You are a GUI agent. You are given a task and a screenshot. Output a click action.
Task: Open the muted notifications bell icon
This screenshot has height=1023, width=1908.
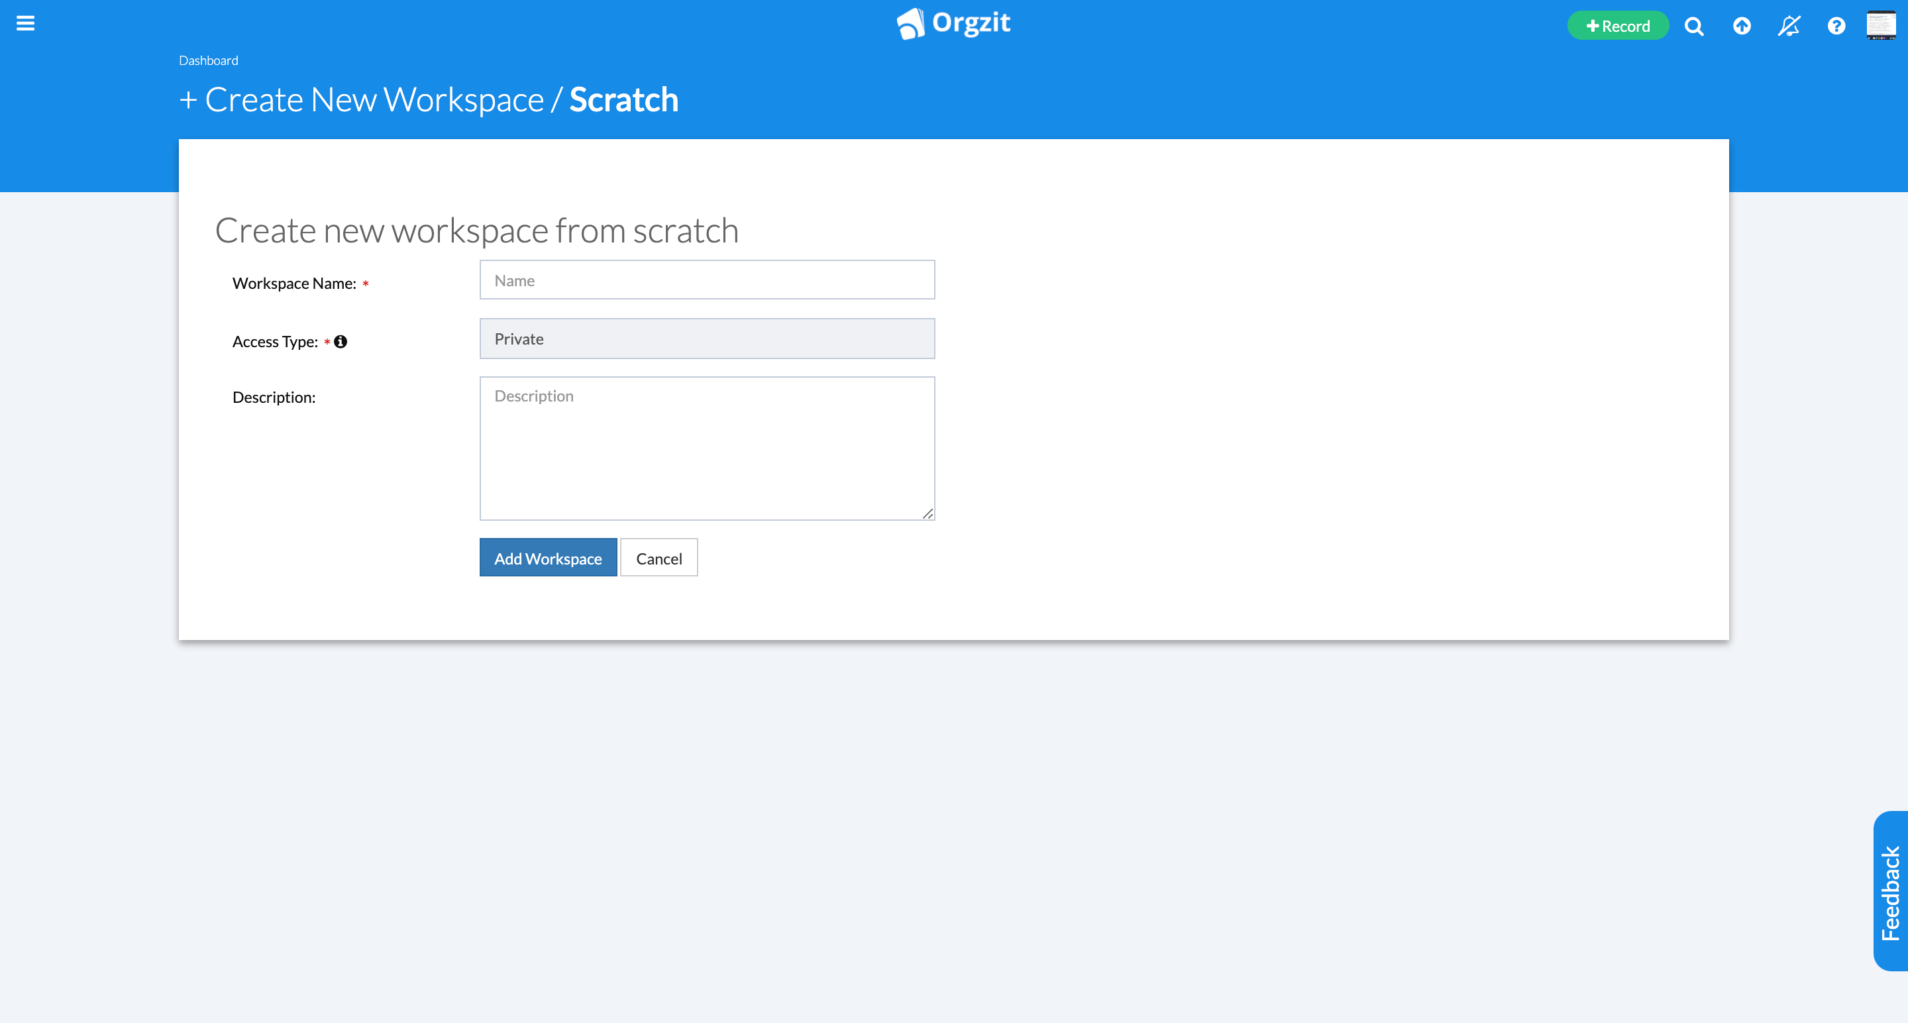click(x=1789, y=27)
